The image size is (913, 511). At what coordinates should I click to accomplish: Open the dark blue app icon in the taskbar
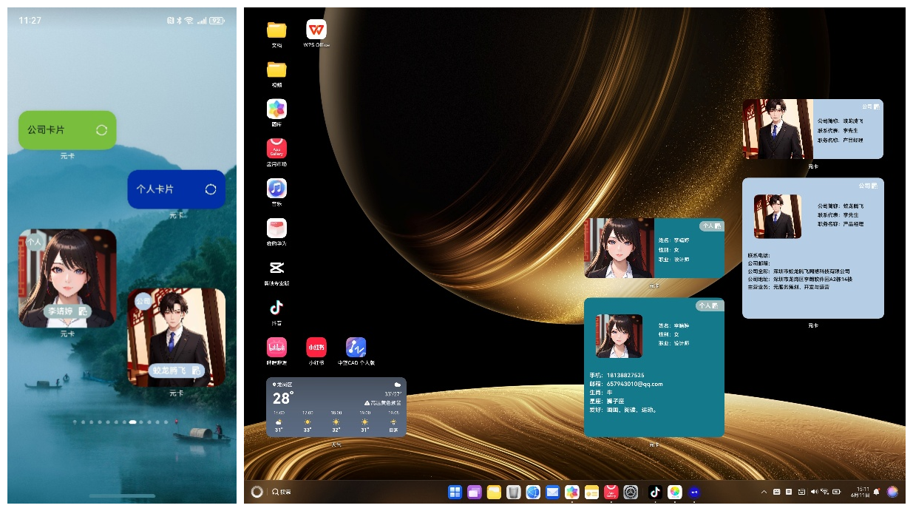point(694,492)
